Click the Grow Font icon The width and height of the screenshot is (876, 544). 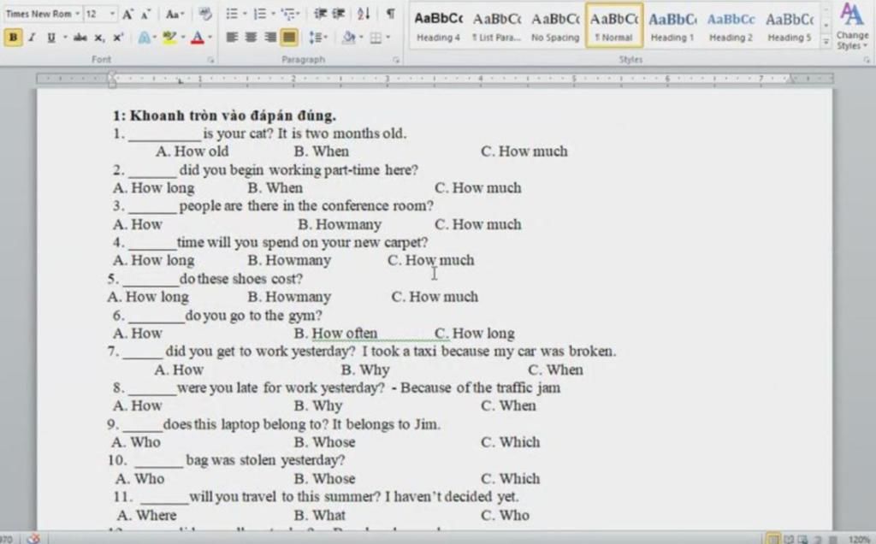coord(128,14)
